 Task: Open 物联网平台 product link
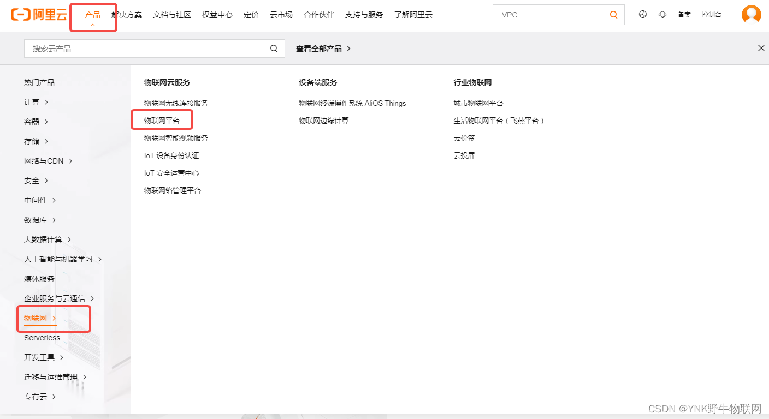tap(162, 121)
